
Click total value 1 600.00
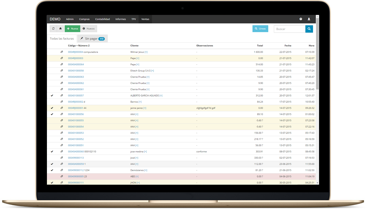[x=258, y=52]
